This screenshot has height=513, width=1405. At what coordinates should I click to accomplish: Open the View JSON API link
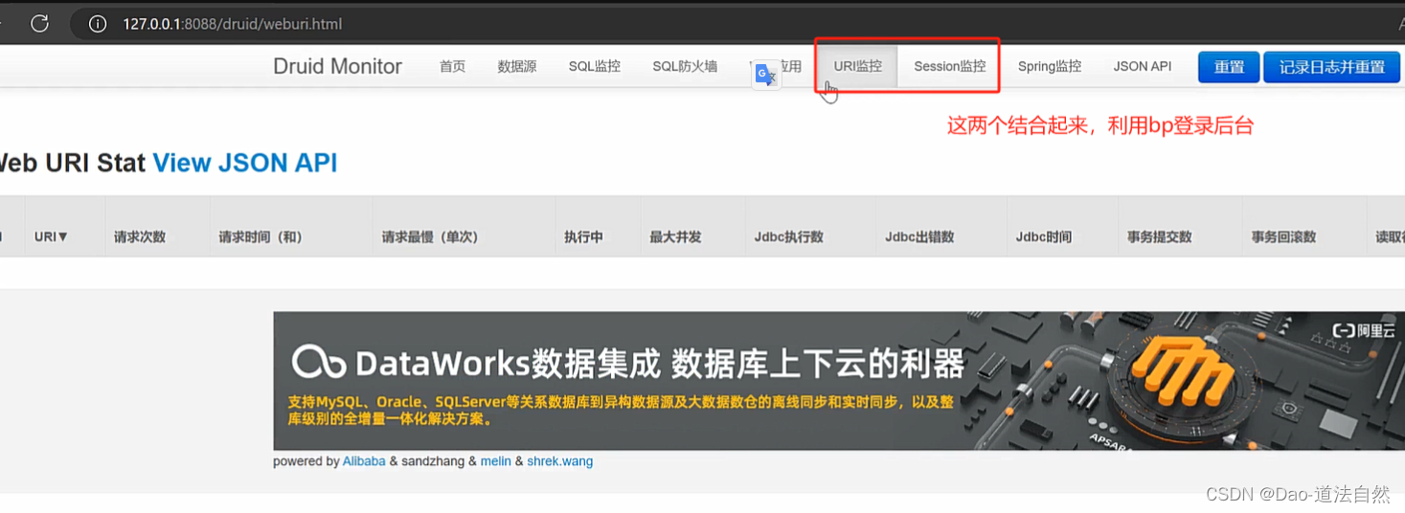click(245, 163)
